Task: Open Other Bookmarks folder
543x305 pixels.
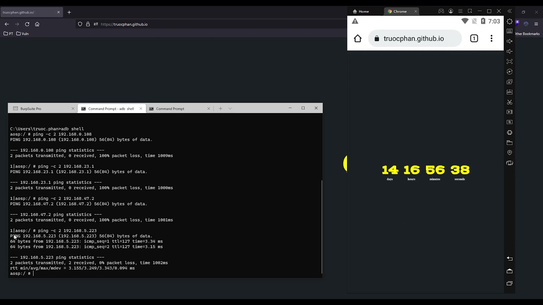Action: click(527, 33)
